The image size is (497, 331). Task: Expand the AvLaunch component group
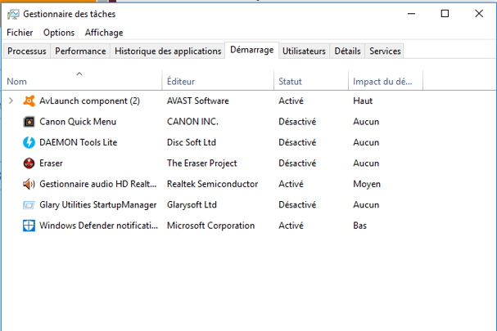11,101
